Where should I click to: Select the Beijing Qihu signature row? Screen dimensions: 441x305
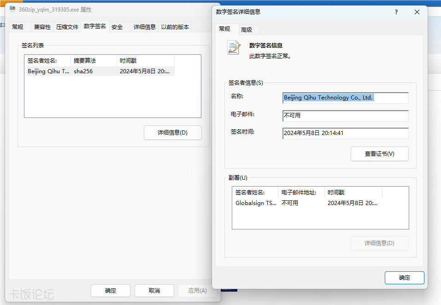(x=99, y=71)
